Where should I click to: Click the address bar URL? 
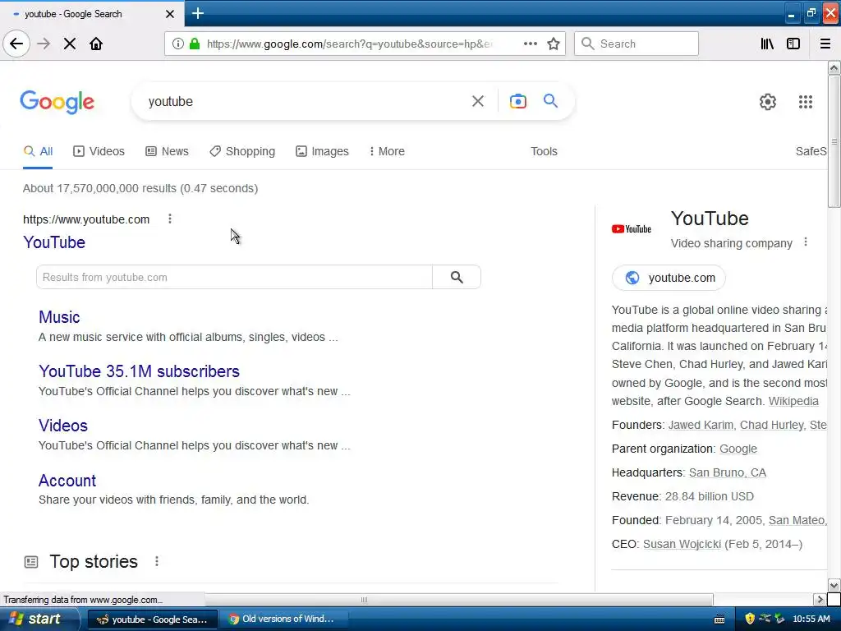[x=348, y=44]
